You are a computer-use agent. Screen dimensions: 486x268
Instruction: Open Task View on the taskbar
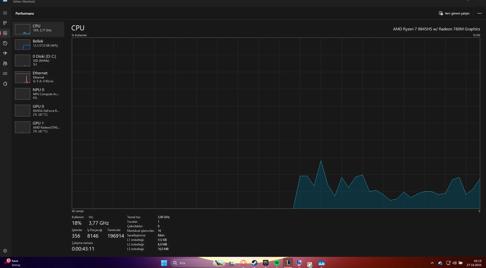coord(232,263)
